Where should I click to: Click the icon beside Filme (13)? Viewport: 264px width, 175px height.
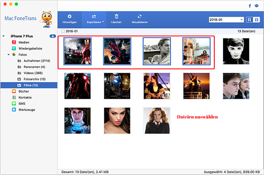pyautogui.click(x=19, y=85)
